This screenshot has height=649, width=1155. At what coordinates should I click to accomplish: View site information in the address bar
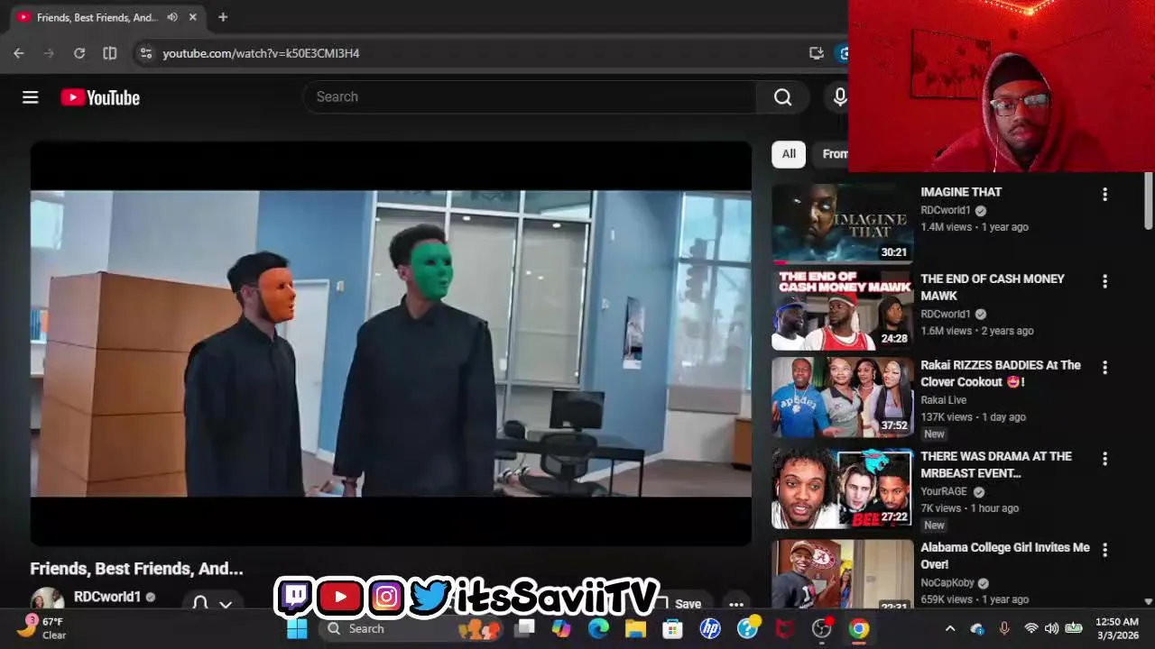pos(146,53)
